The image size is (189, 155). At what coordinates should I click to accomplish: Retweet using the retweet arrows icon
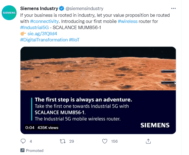[63, 141]
